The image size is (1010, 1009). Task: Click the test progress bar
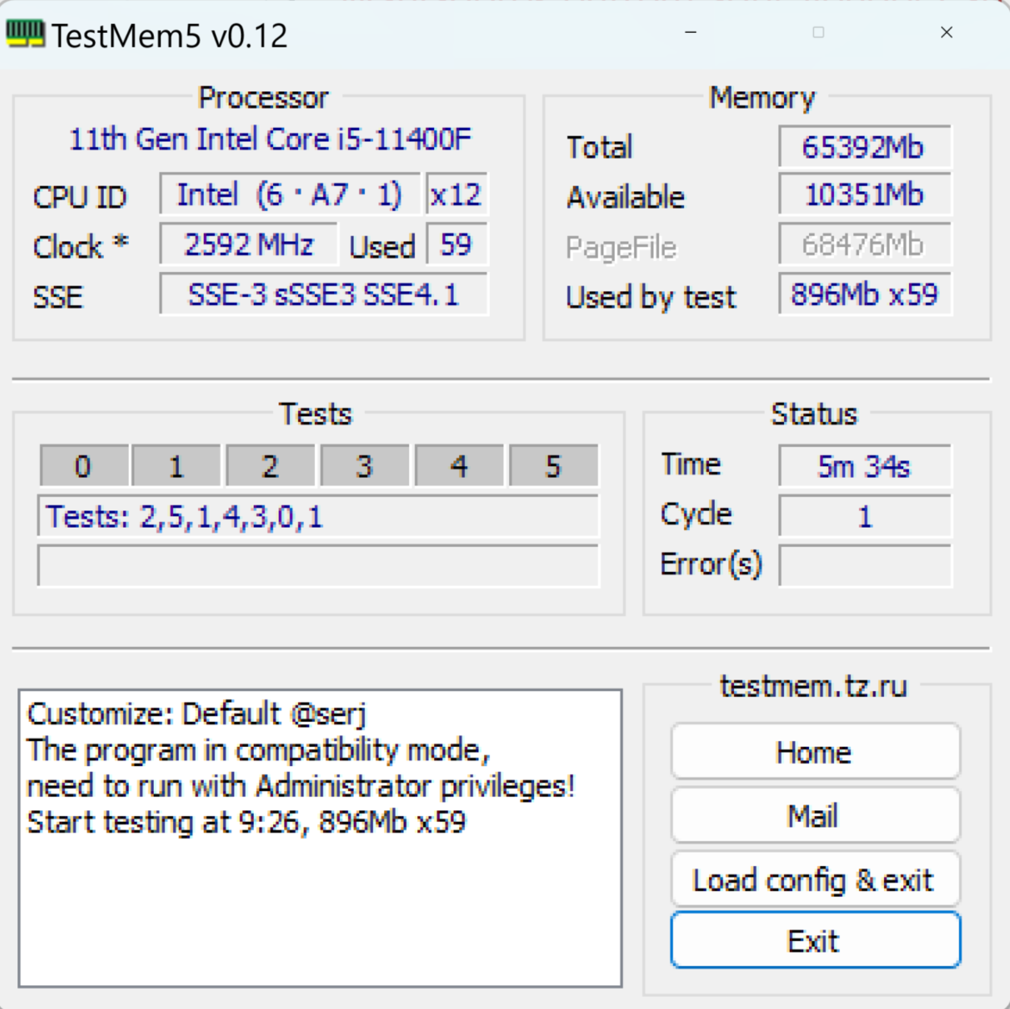point(319,566)
